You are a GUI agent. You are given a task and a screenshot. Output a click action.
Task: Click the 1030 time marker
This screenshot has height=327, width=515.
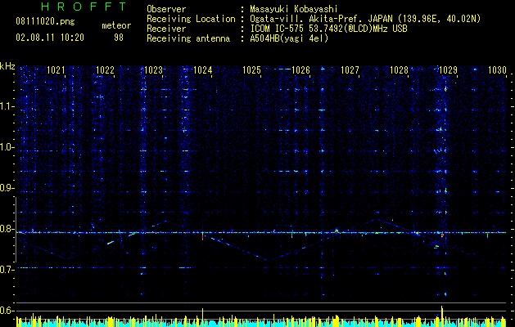[x=497, y=70]
